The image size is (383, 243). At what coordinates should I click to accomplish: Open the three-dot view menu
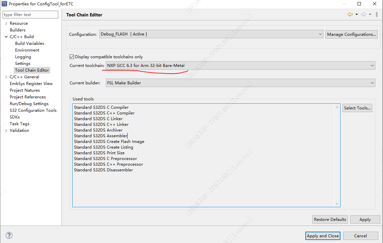(377, 15)
